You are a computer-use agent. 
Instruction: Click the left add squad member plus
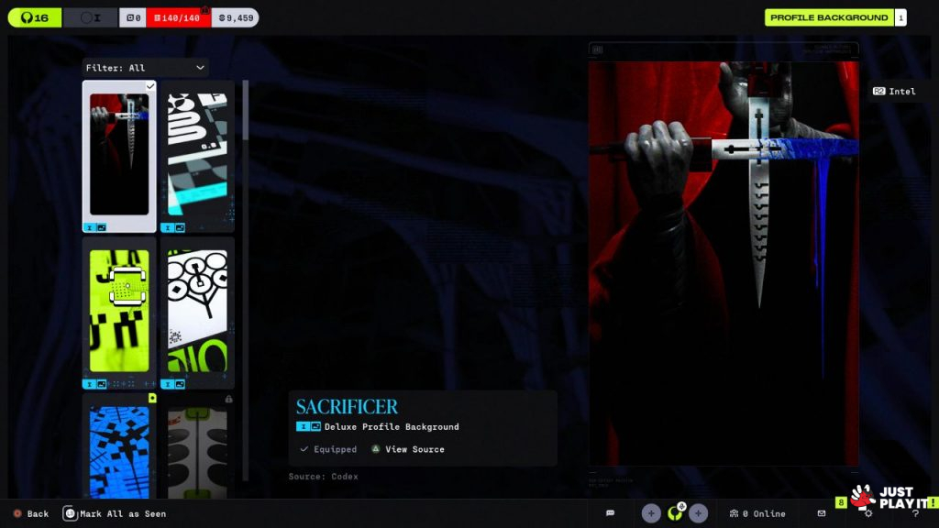coord(651,513)
